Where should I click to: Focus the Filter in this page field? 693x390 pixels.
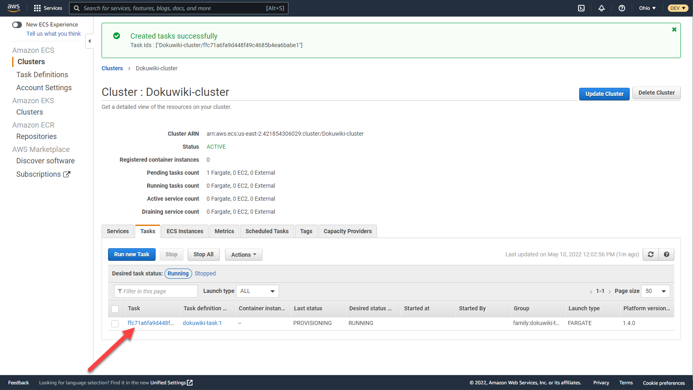pyautogui.click(x=156, y=291)
